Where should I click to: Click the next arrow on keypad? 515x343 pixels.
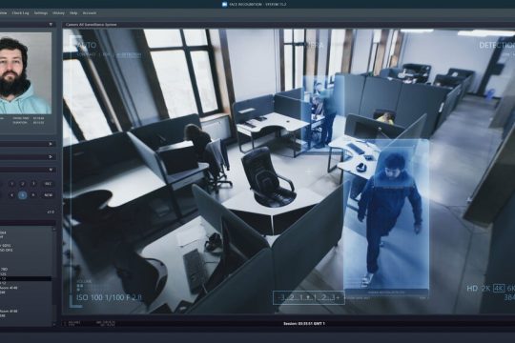pyautogui.click(x=33, y=195)
